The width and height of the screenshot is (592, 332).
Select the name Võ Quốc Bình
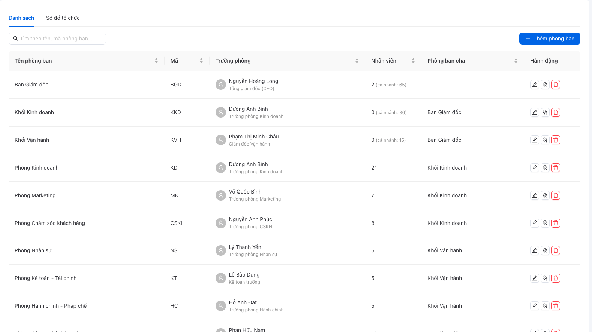tap(245, 192)
